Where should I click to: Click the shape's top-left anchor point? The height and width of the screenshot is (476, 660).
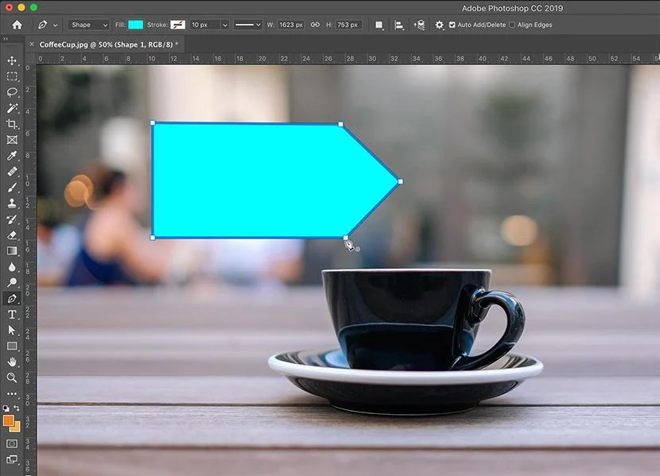point(153,123)
